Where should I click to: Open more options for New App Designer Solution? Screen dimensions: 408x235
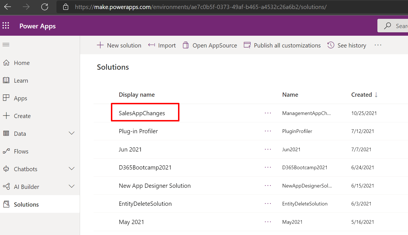pos(268,186)
